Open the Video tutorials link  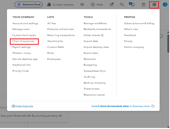coord(24,106)
